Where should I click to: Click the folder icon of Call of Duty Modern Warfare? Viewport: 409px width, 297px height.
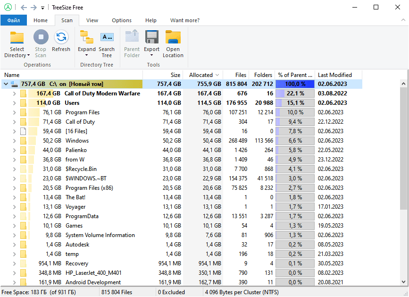pos(23,93)
